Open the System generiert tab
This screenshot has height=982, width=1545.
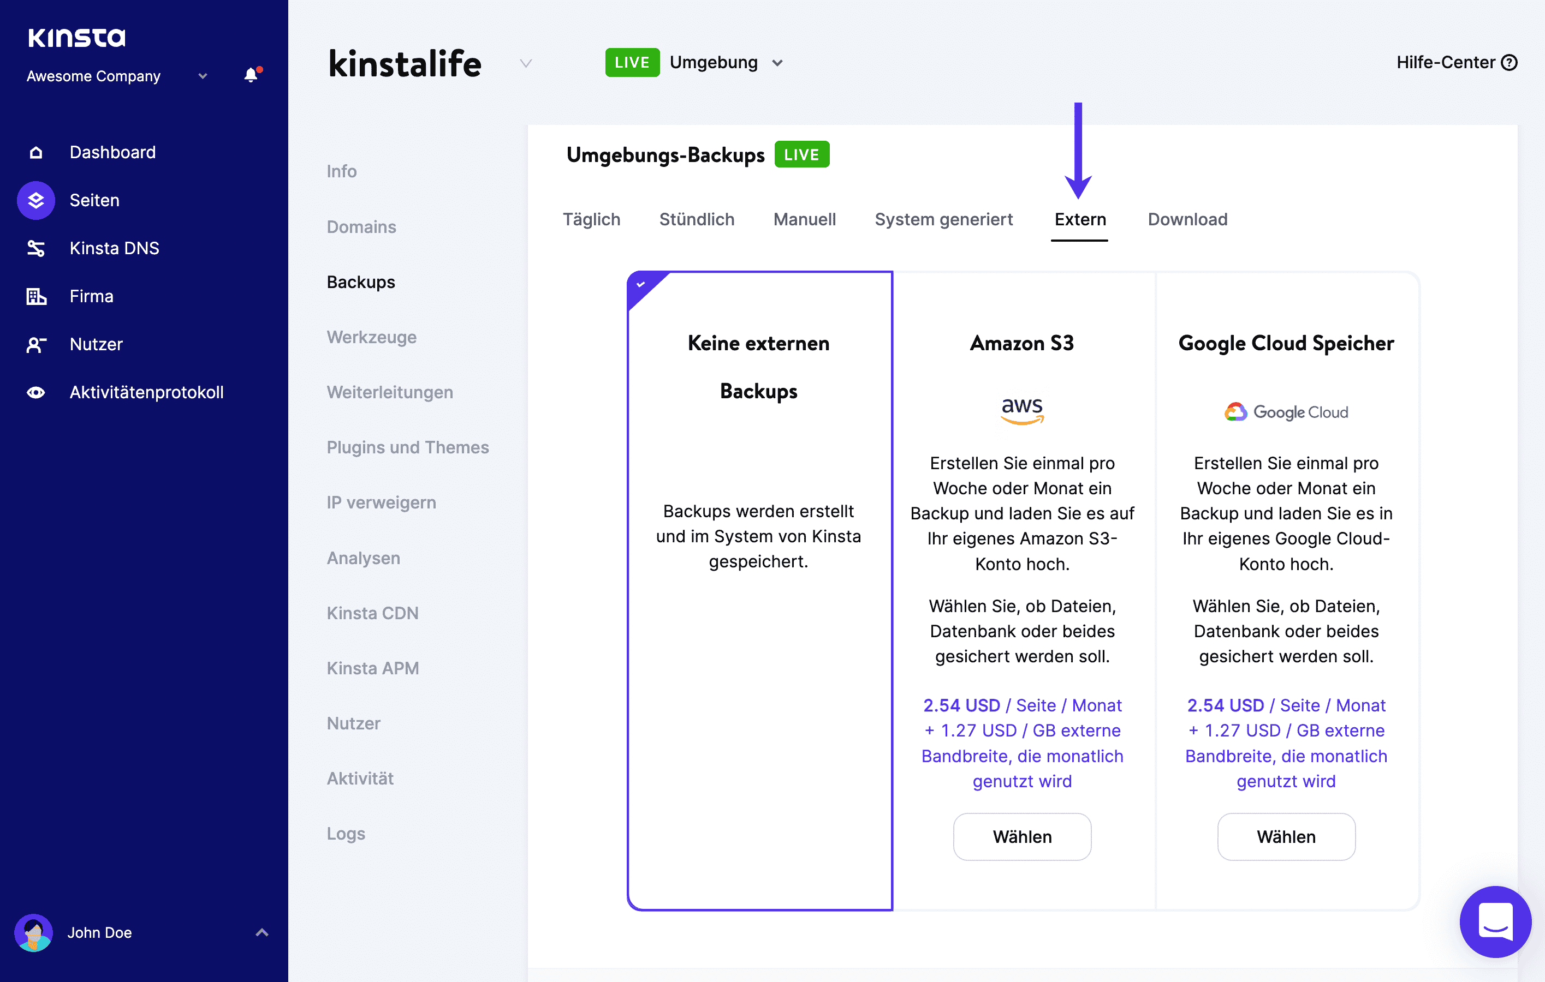point(943,219)
